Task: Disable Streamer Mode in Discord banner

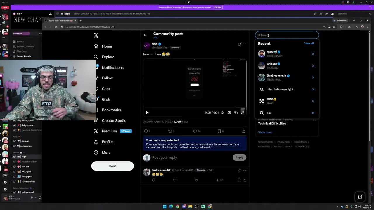Action: click(218, 7)
